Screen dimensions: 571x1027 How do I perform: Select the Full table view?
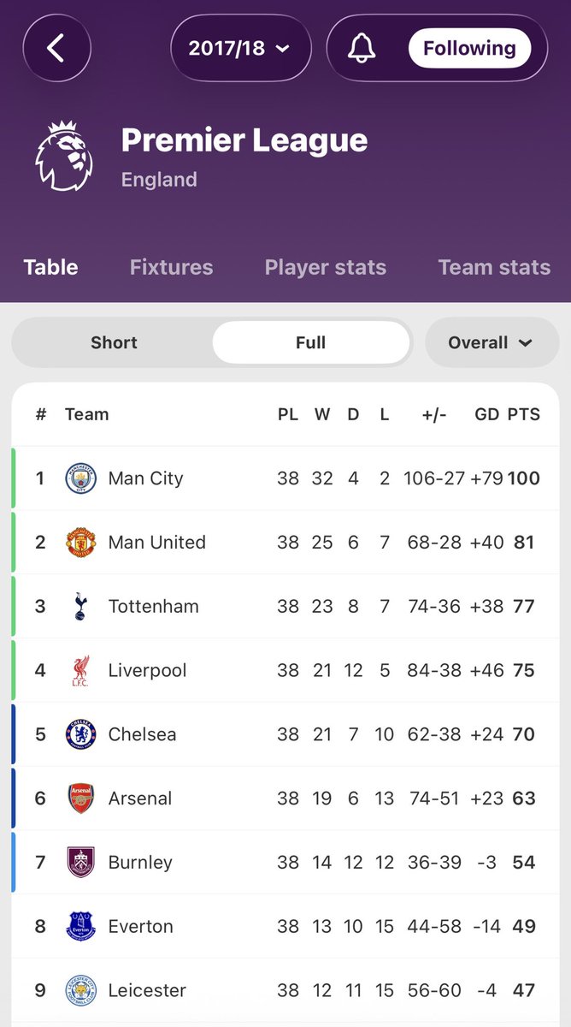[x=310, y=342]
